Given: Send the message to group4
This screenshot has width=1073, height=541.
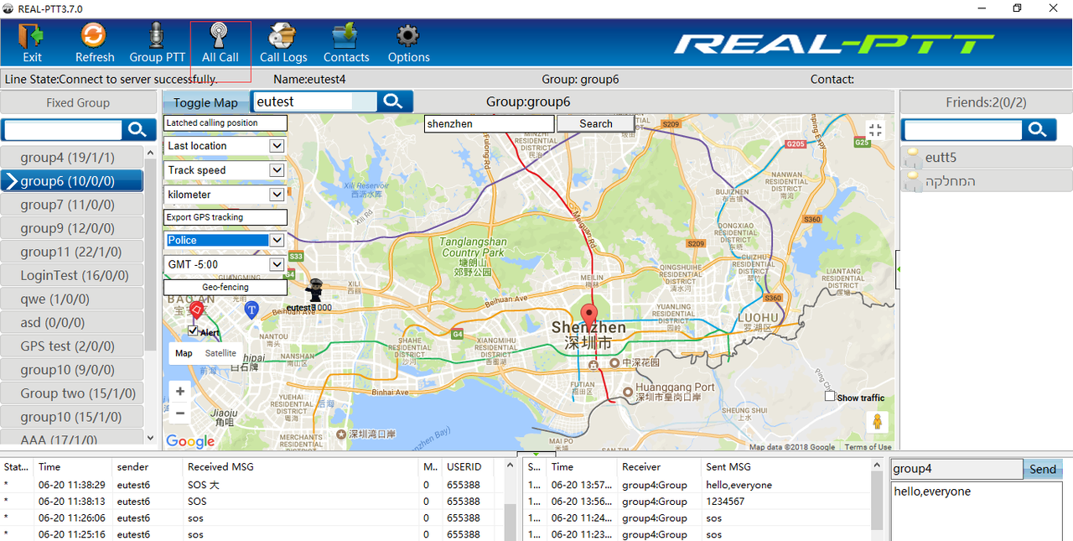Looking at the screenshot, I should tap(1043, 469).
